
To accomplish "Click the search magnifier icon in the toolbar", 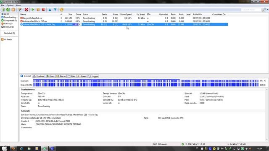I will point(264,10).
